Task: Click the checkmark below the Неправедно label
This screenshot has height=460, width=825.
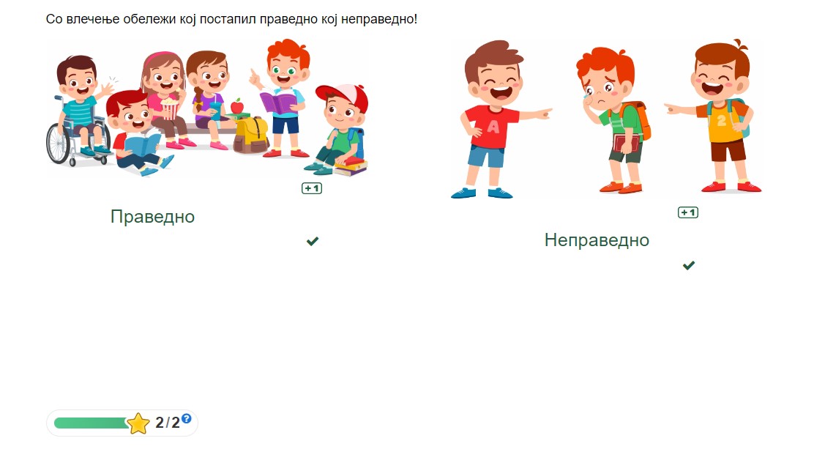Action: [689, 265]
